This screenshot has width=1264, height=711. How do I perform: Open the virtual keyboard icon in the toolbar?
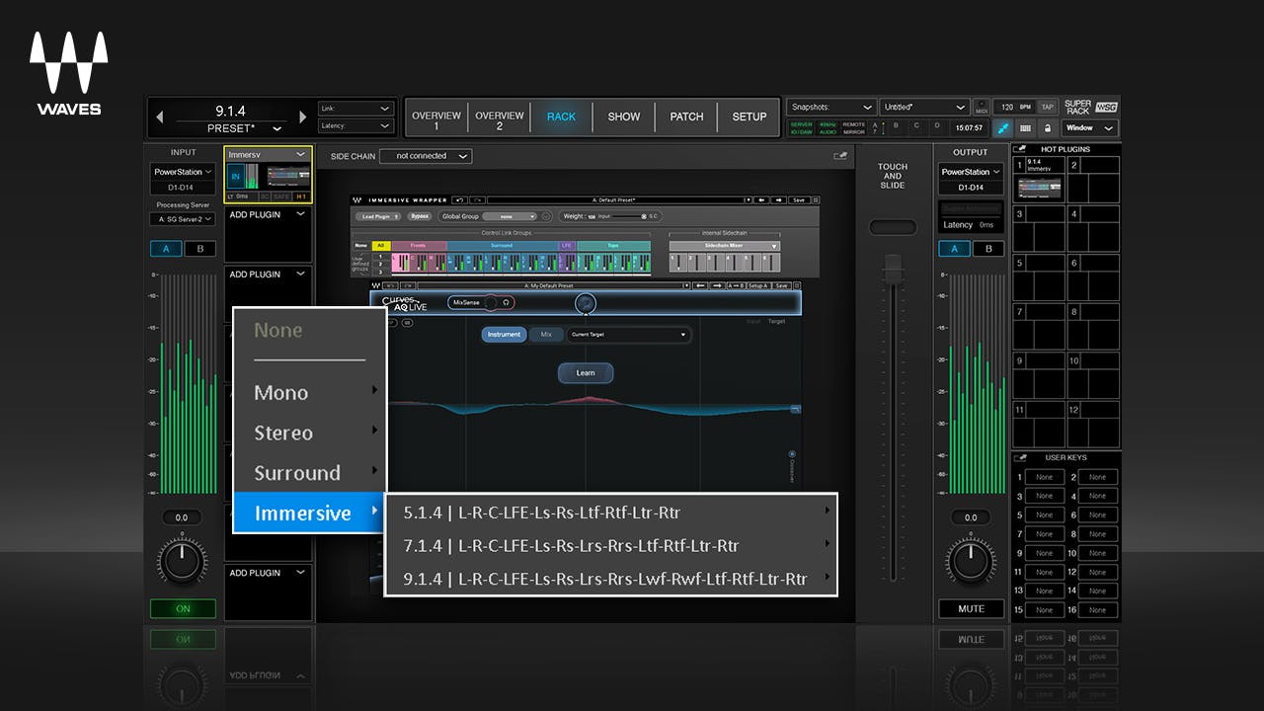coord(1026,128)
